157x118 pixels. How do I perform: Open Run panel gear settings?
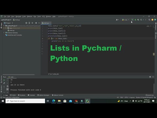tap(150, 77)
